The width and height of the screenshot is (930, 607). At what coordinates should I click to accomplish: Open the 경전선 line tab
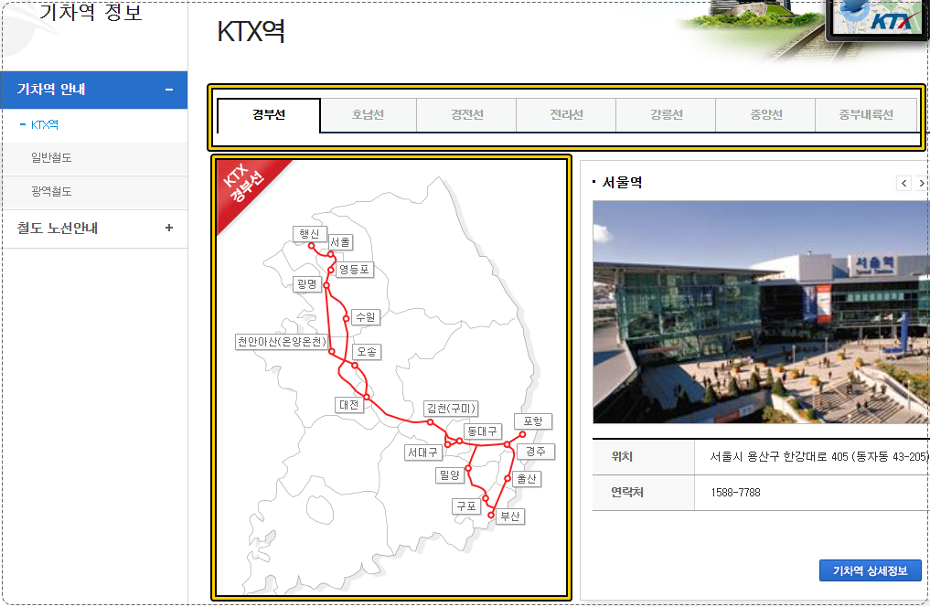click(x=466, y=114)
